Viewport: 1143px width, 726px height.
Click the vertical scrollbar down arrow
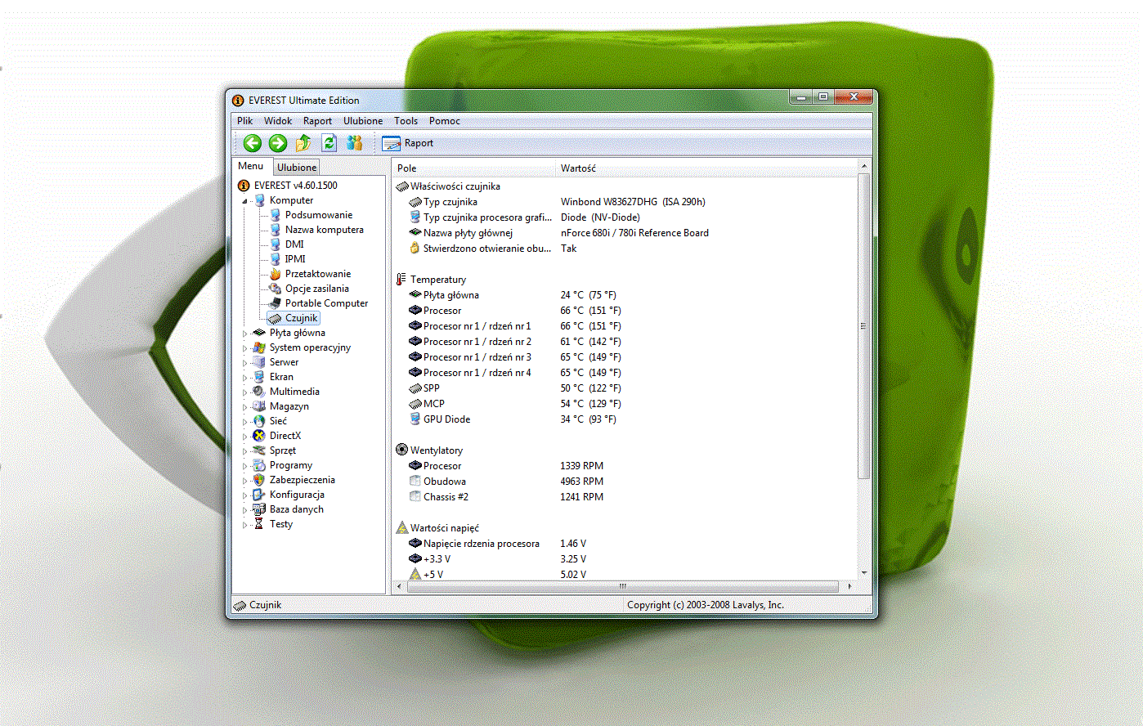[x=864, y=573]
